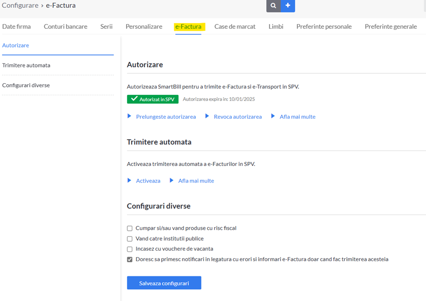Open the e-Factura tab

[188, 27]
